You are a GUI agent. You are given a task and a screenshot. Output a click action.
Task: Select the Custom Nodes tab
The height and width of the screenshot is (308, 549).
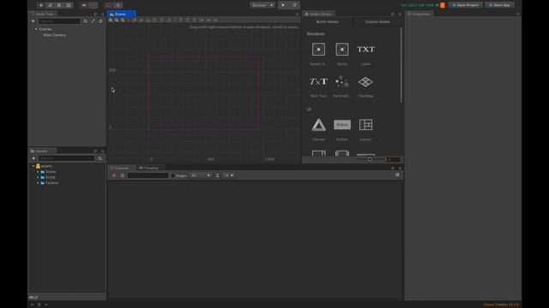coord(377,21)
